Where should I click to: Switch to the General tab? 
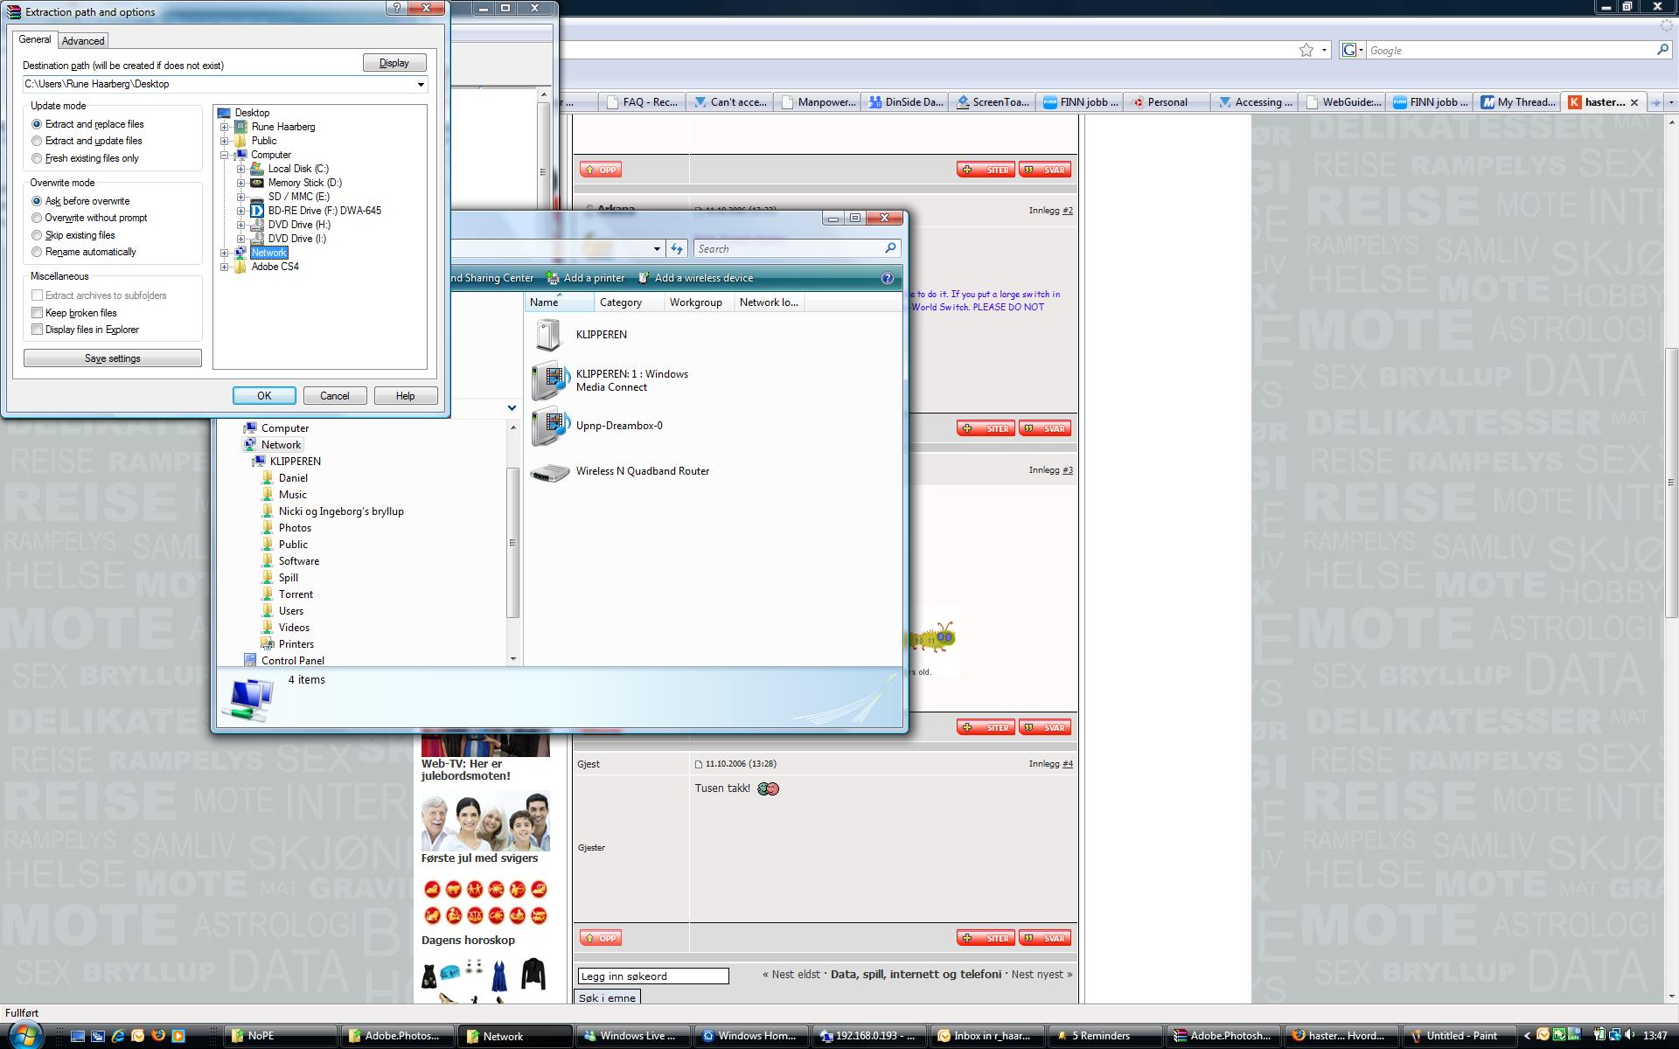tap(35, 39)
